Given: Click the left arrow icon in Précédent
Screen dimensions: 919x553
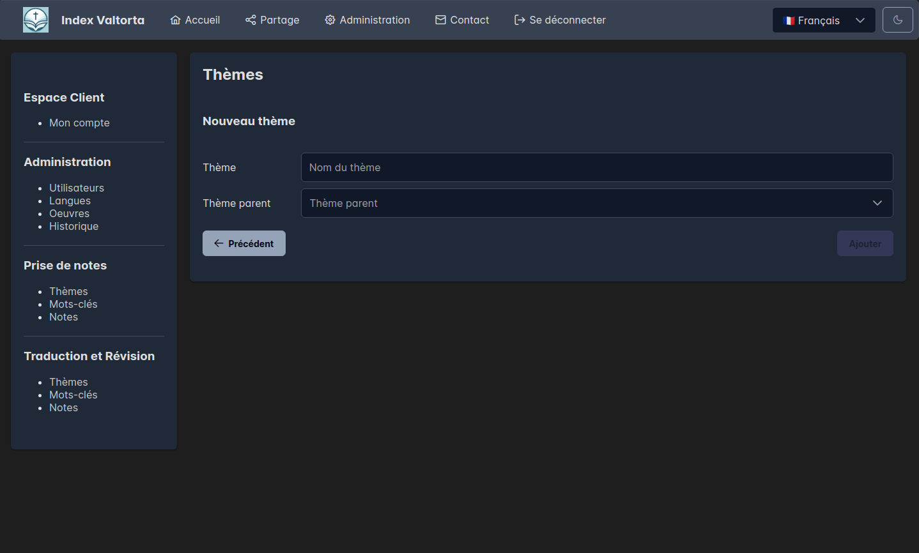Looking at the screenshot, I should [219, 243].
